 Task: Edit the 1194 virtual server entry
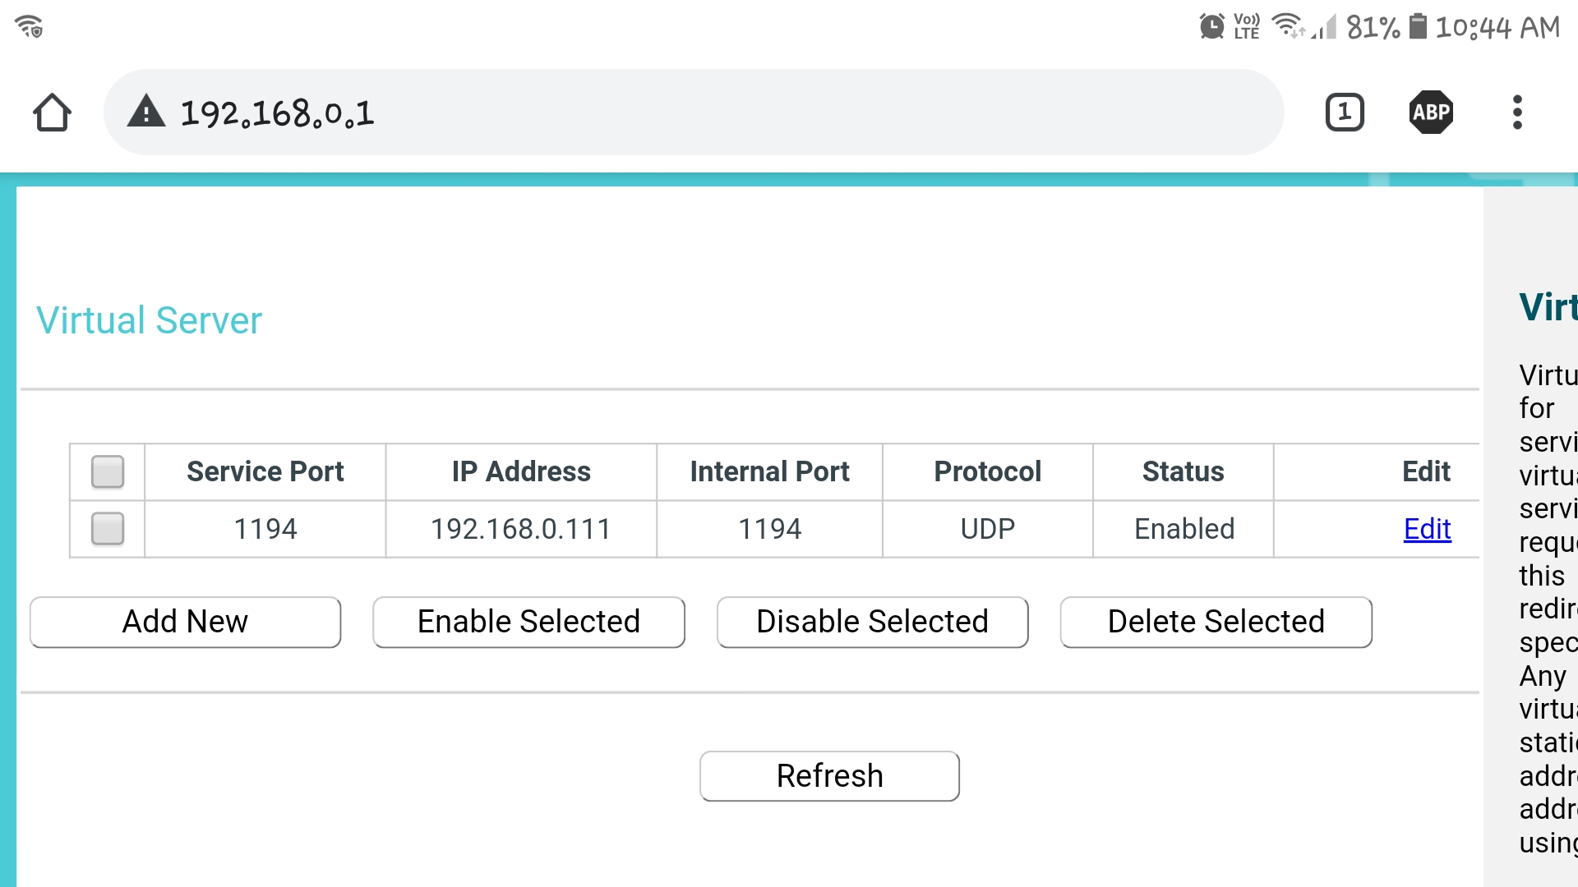tap(1427, 530)
